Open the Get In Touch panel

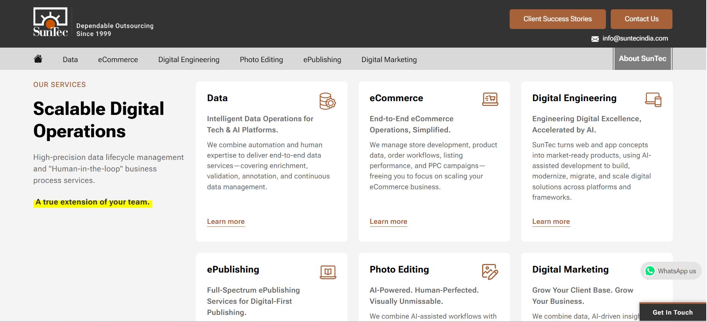pyautogui.click(x=672, y=312)
